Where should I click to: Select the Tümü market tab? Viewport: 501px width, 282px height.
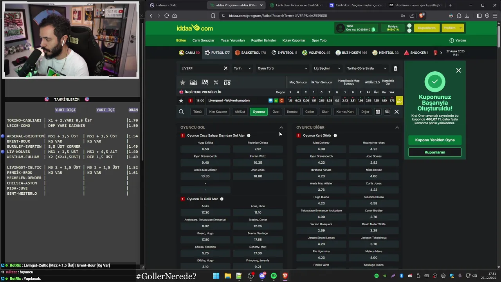pos(197,112)
